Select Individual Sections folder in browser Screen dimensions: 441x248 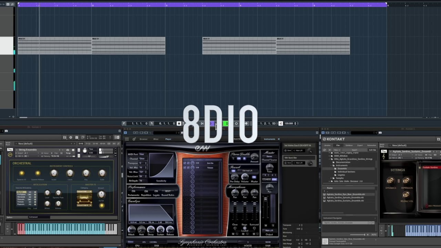coord(346,172)
